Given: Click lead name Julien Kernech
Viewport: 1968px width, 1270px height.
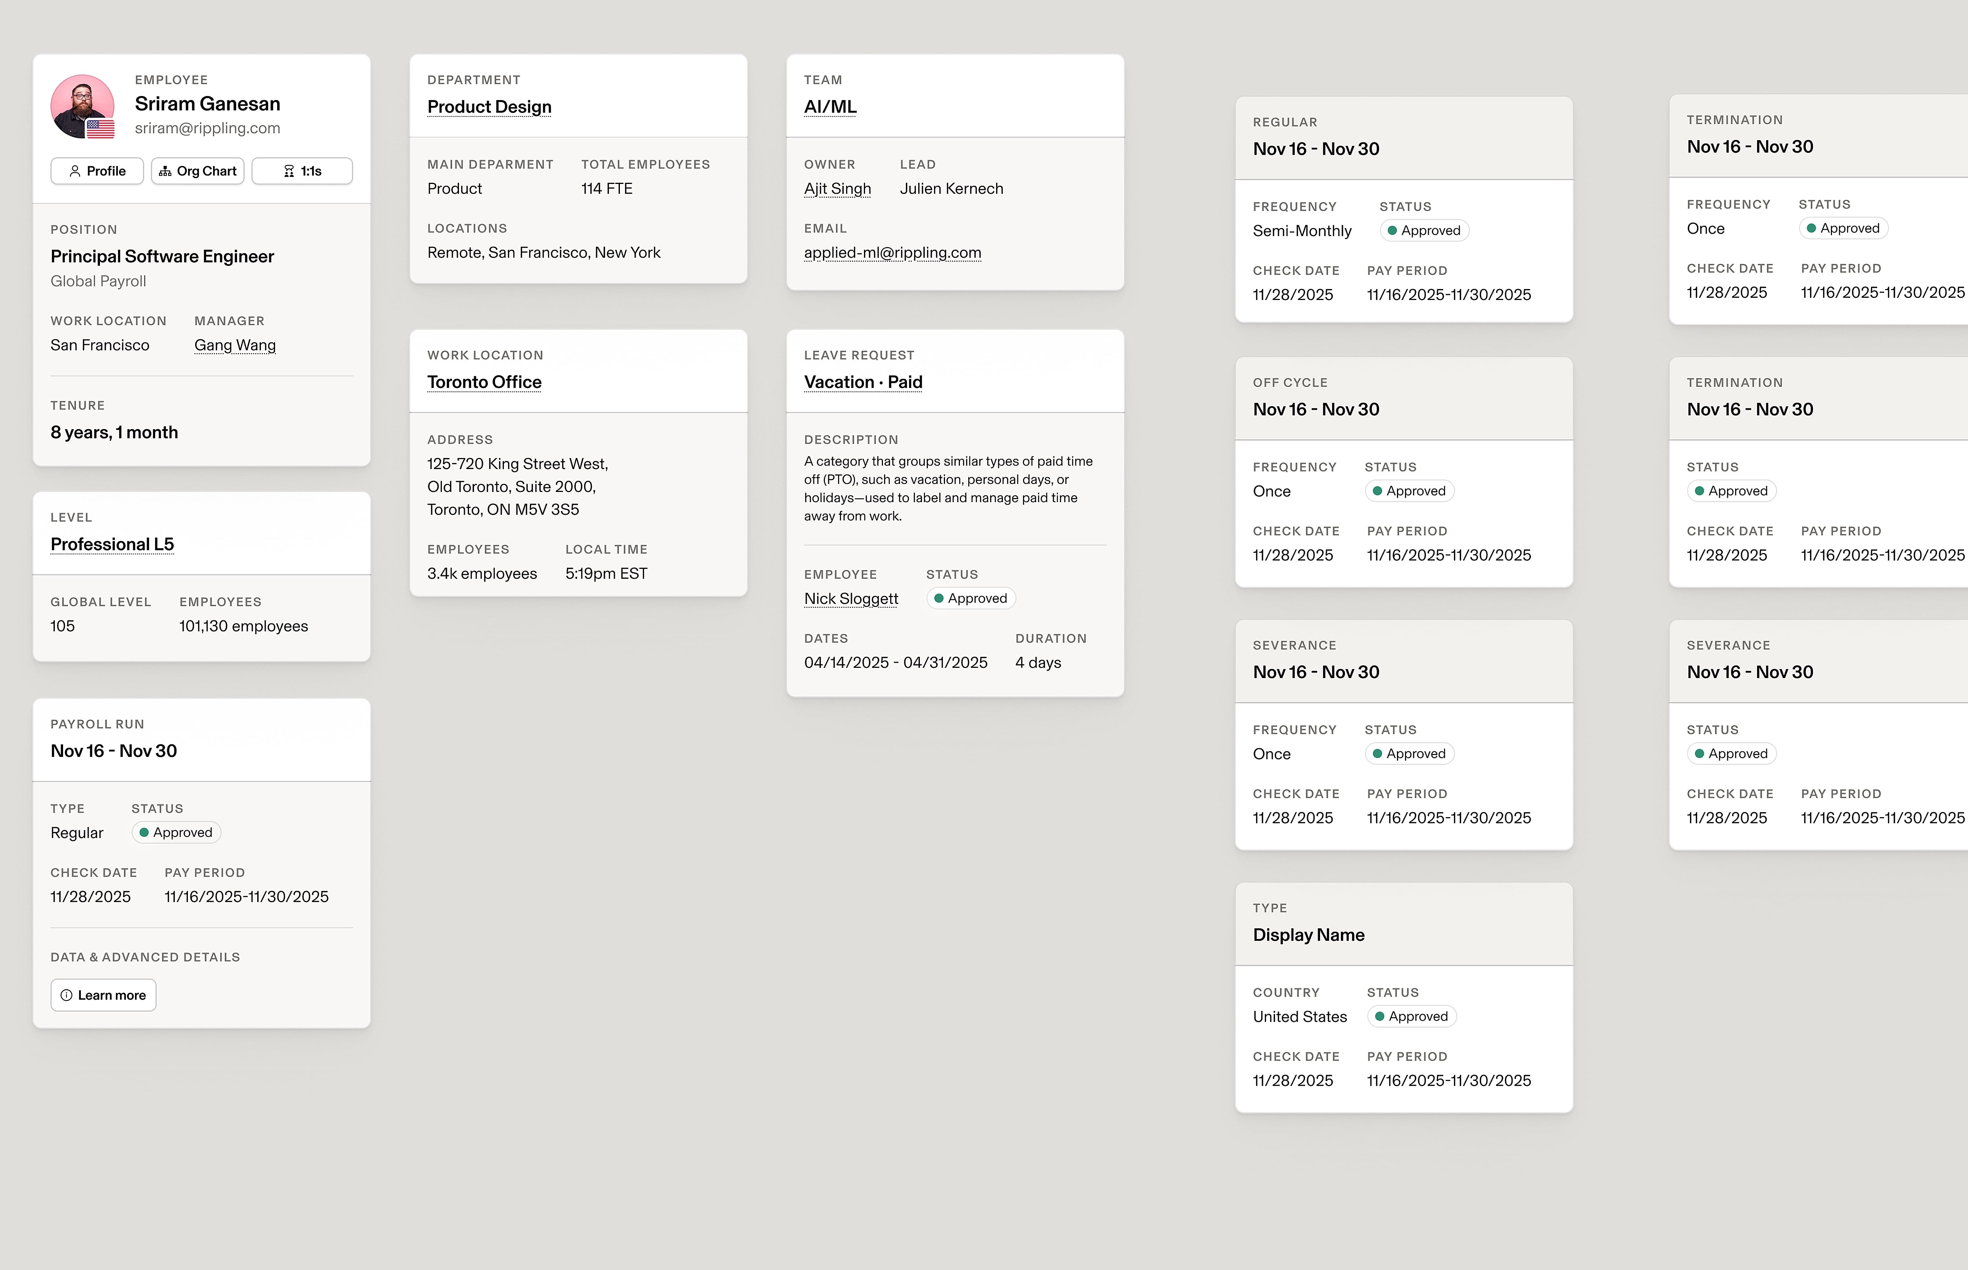Looking at the screenshot, I should (952, 188).
